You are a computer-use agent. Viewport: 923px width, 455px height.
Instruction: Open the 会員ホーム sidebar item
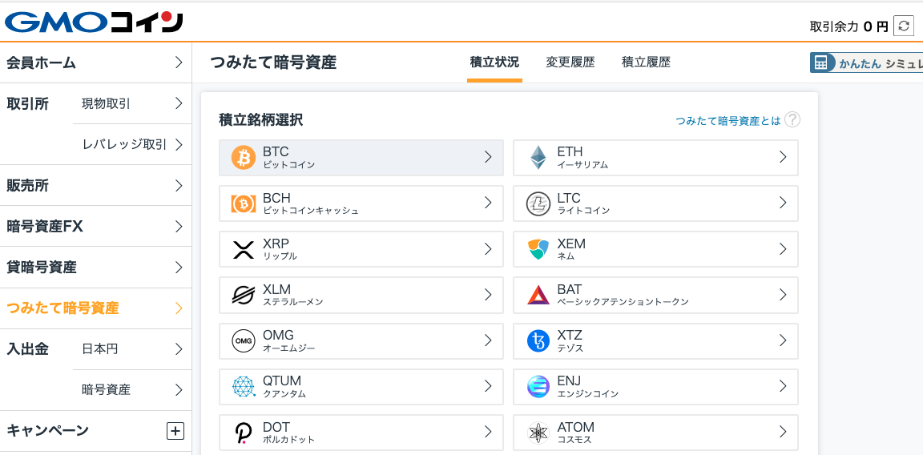pos(95,62)
